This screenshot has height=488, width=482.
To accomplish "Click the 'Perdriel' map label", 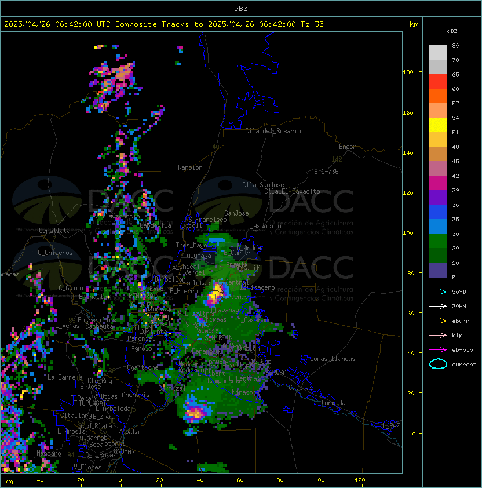I will point(141,338).
